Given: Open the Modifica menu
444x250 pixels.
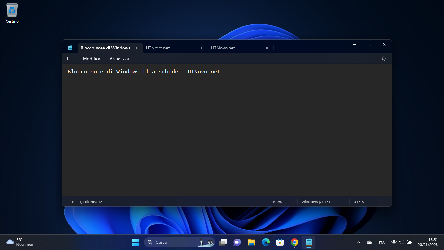Looking at the screenshot, I should (x=92, y=59).
